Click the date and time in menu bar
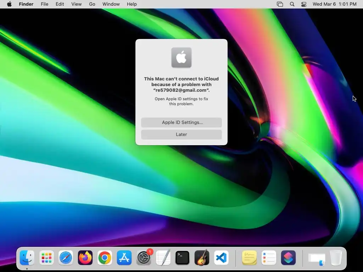363x272 pixels. 335,4
